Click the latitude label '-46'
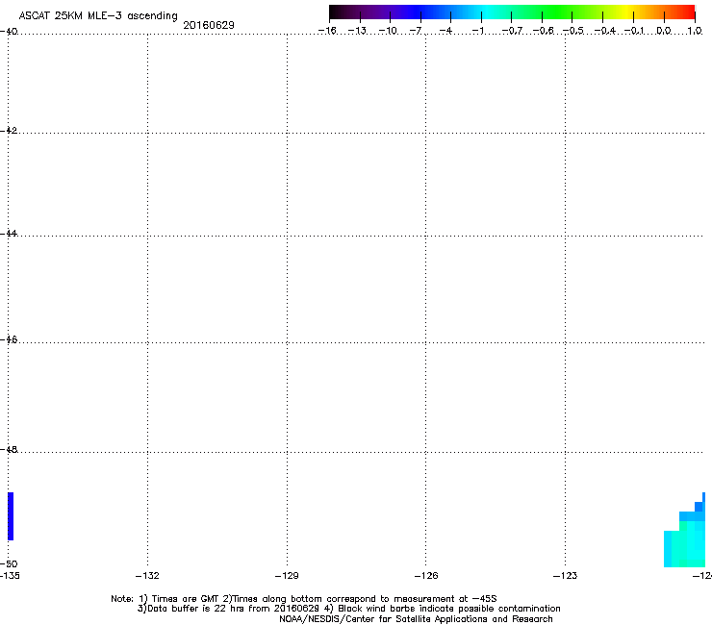Image resolution: width=712 pixels, height=625 pixels. click(x=9, y=339)
